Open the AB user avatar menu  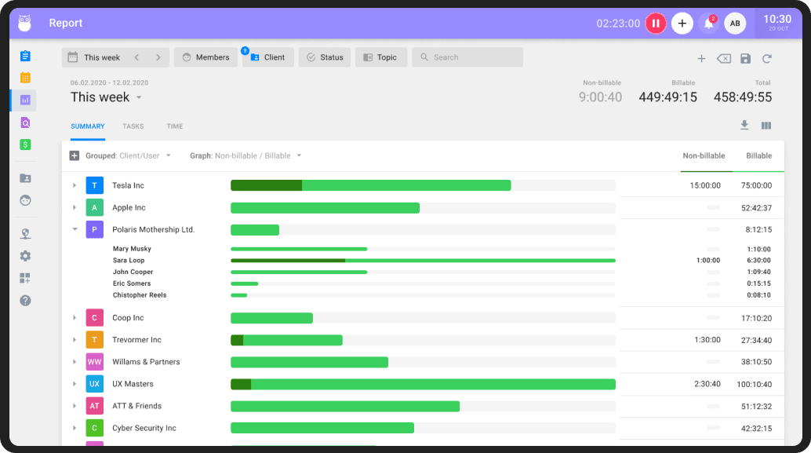pos(735,24)
